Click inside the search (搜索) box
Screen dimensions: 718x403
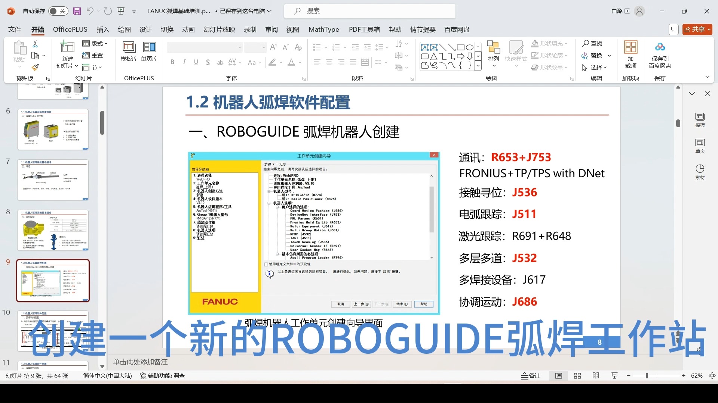pos(370,11)
